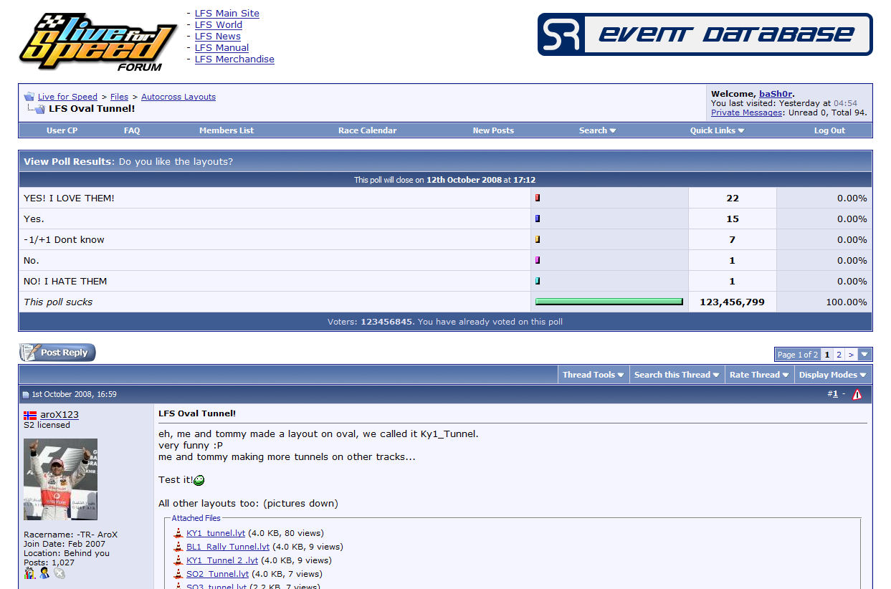
Task: Go to Members List
Action: (227, 130)
